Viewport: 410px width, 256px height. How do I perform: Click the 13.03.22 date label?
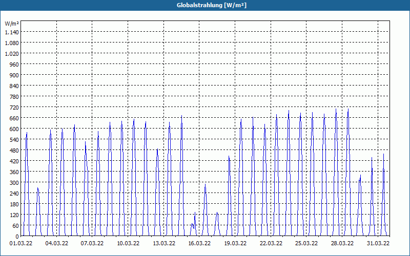click(x=164, y=244)
